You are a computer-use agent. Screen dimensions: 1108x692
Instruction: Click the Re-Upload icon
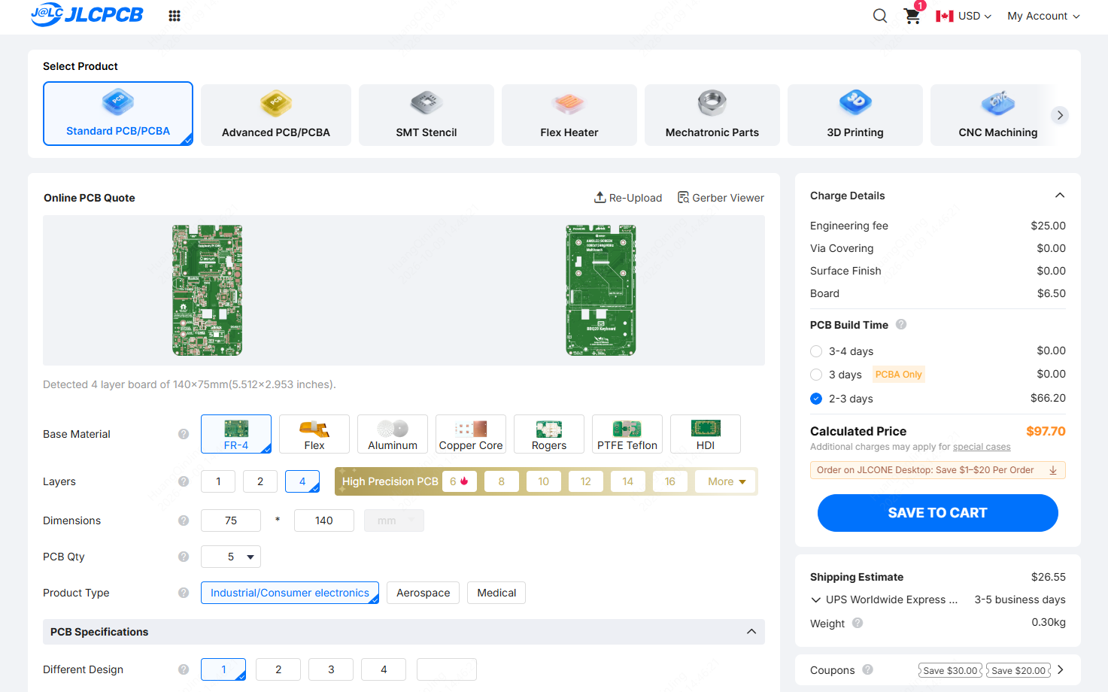click(x=600, y=197)
